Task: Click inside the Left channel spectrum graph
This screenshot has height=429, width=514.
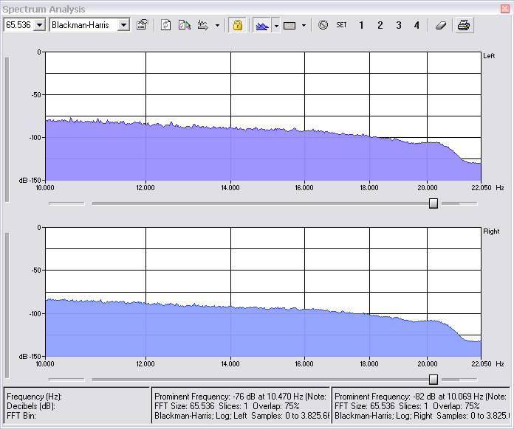Action: click(x=263, y=116)
